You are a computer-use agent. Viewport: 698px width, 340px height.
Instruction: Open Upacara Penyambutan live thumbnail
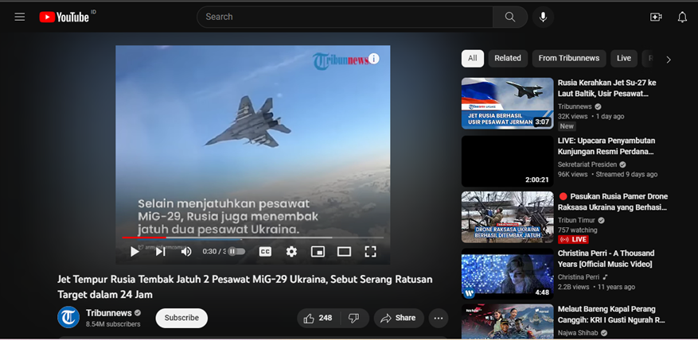(508, 161)
